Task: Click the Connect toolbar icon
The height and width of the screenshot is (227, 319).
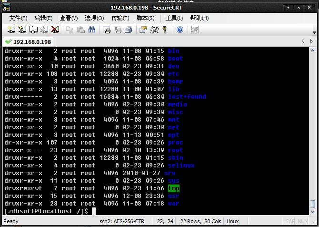Action: point(11,30)
